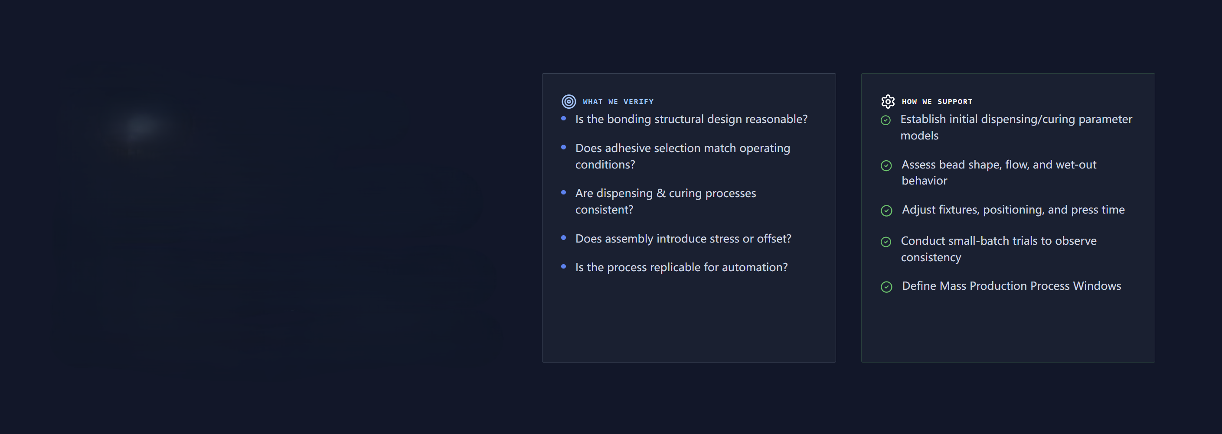The width and height of the screenshot is (1222, 434).
Task: Click check icon beside Conduct small-batch trials
Action: point(886,242)
